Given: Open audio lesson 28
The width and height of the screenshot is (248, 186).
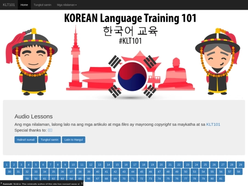Looking at the screenshot, I should [x=232, y=165].
